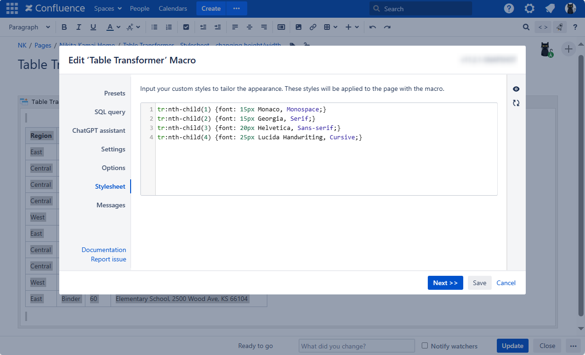Toggle italic formatting
The height and width of the screenshot is (355, 585).
(x=79, y=27)
